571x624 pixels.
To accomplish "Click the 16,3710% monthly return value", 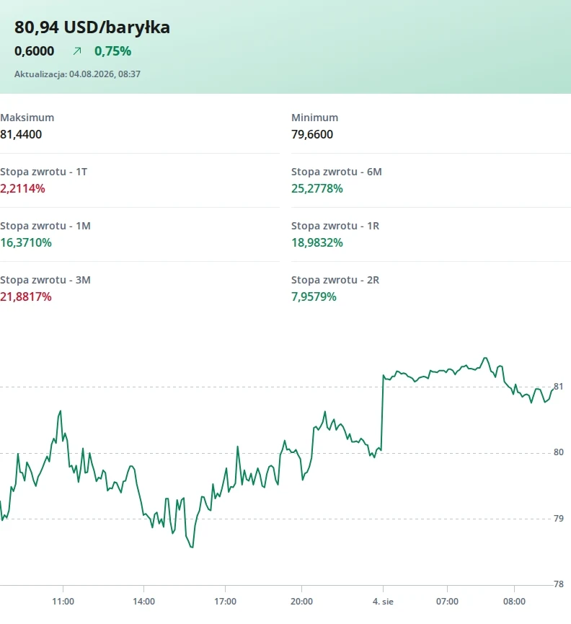I will tap(26, 243).
